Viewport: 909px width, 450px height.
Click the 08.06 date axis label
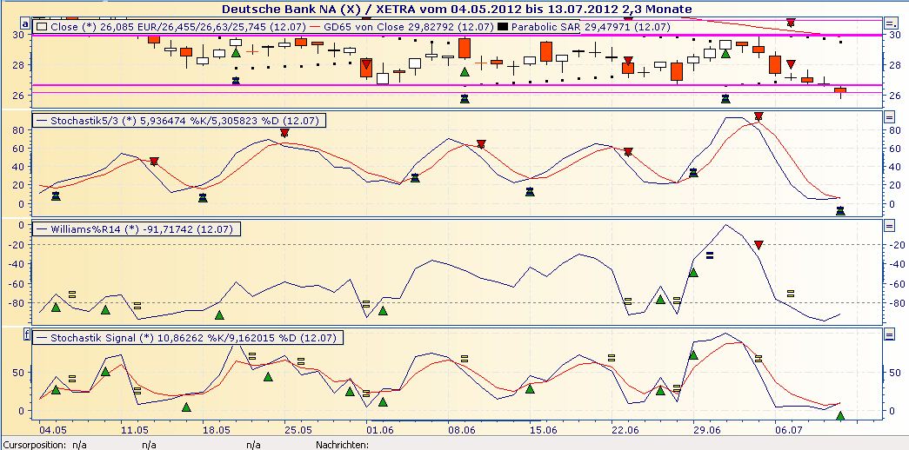461,430
